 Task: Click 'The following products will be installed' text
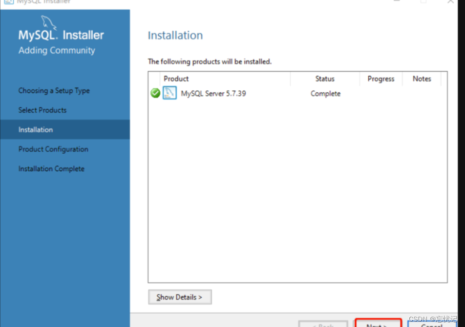(210, 61)
